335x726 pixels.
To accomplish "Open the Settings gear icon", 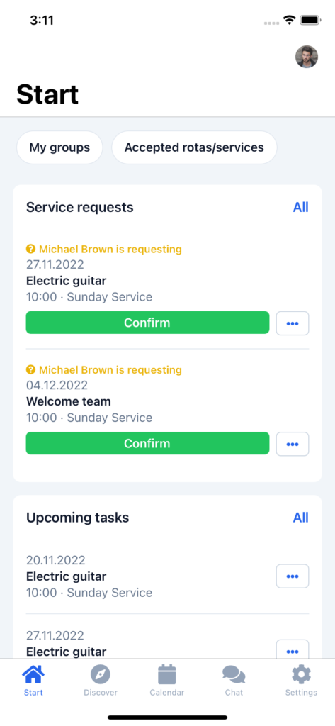I will (x=301, y=674).
